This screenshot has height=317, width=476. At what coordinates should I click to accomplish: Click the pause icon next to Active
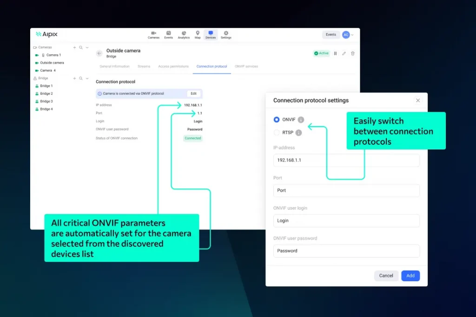coord(335,53)
